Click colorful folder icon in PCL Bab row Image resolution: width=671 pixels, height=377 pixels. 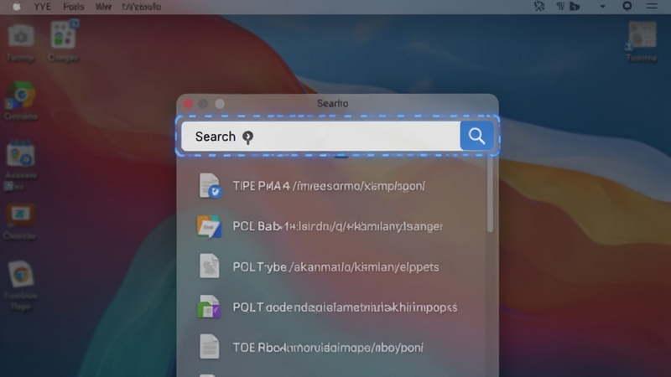(x=209, y=226)
